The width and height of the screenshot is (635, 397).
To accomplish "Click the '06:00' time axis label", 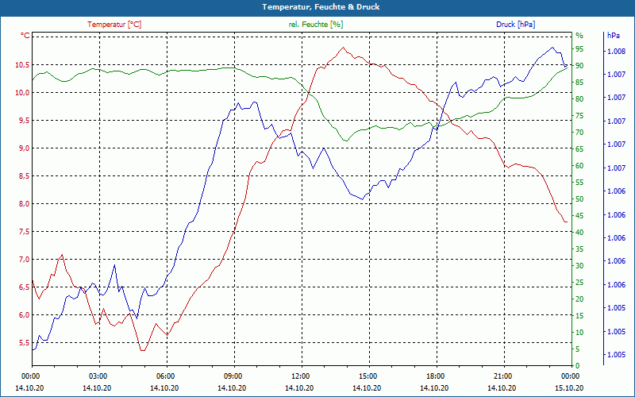I will [x=166, y=376].
